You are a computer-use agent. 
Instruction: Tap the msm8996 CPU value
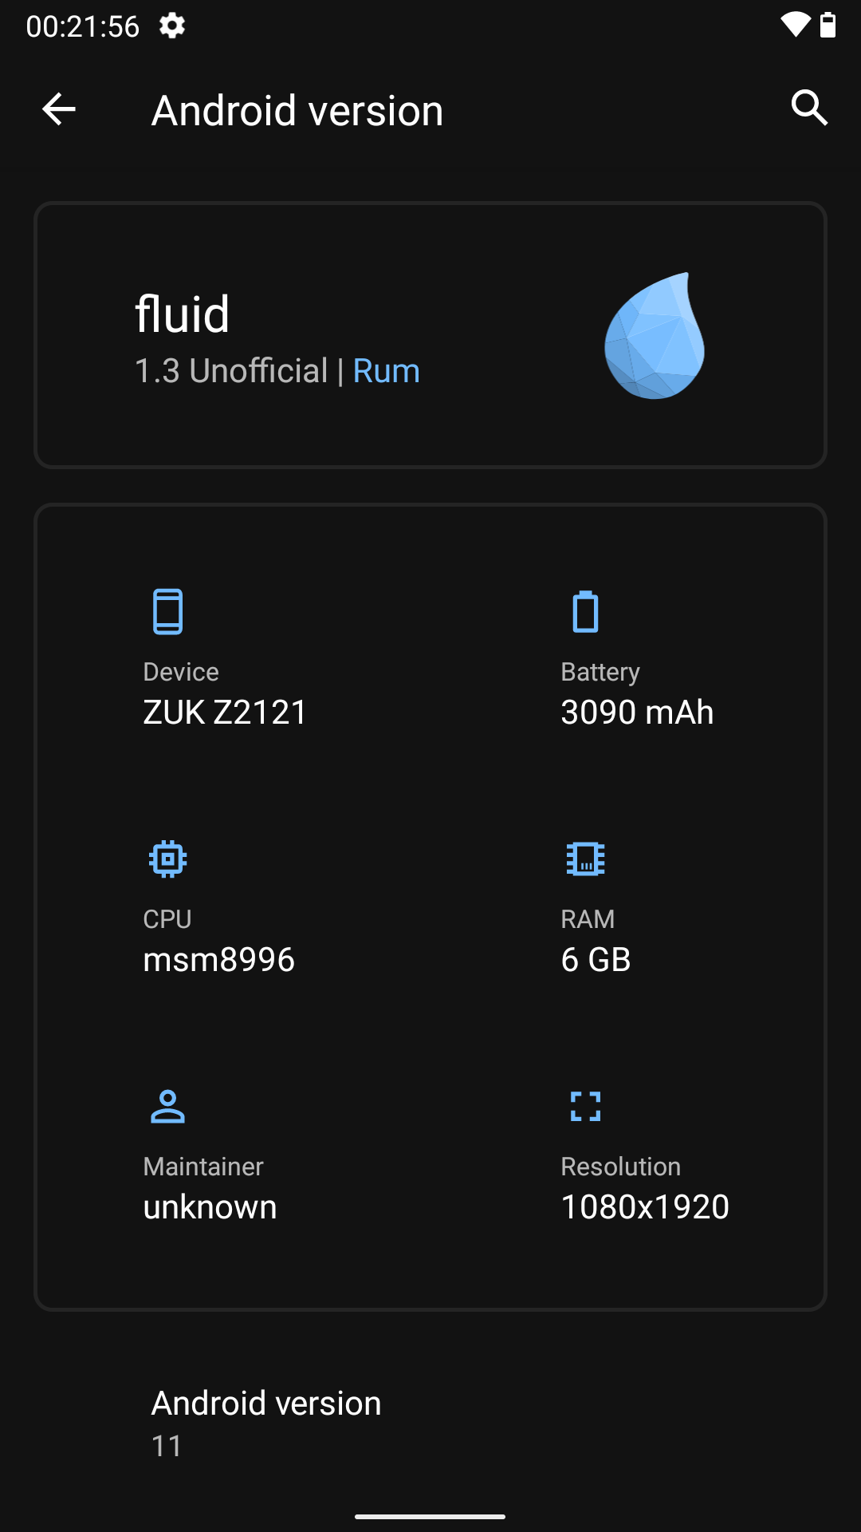click(218, 960)
